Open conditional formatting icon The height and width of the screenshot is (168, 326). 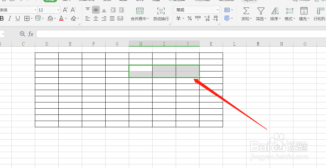coord(227,10)
